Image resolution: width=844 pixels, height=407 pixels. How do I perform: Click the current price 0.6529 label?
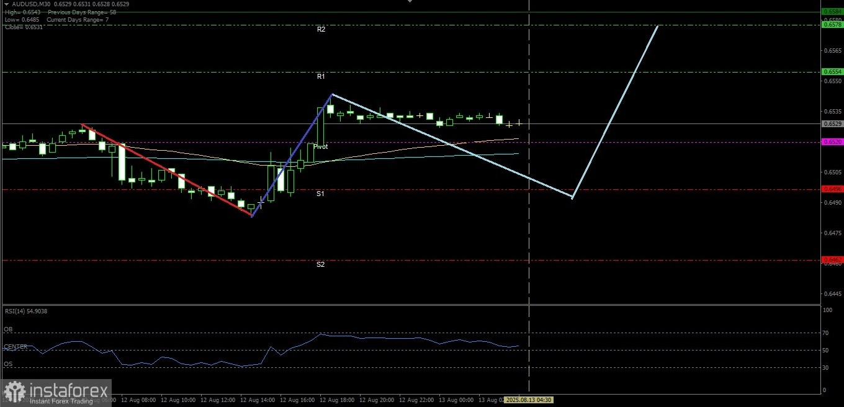(832, 124)
